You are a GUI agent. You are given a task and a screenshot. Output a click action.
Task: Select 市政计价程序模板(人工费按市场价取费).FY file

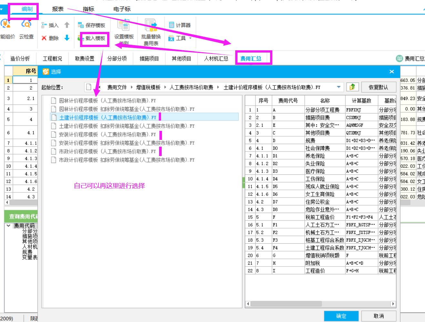[x=107, y=151]
